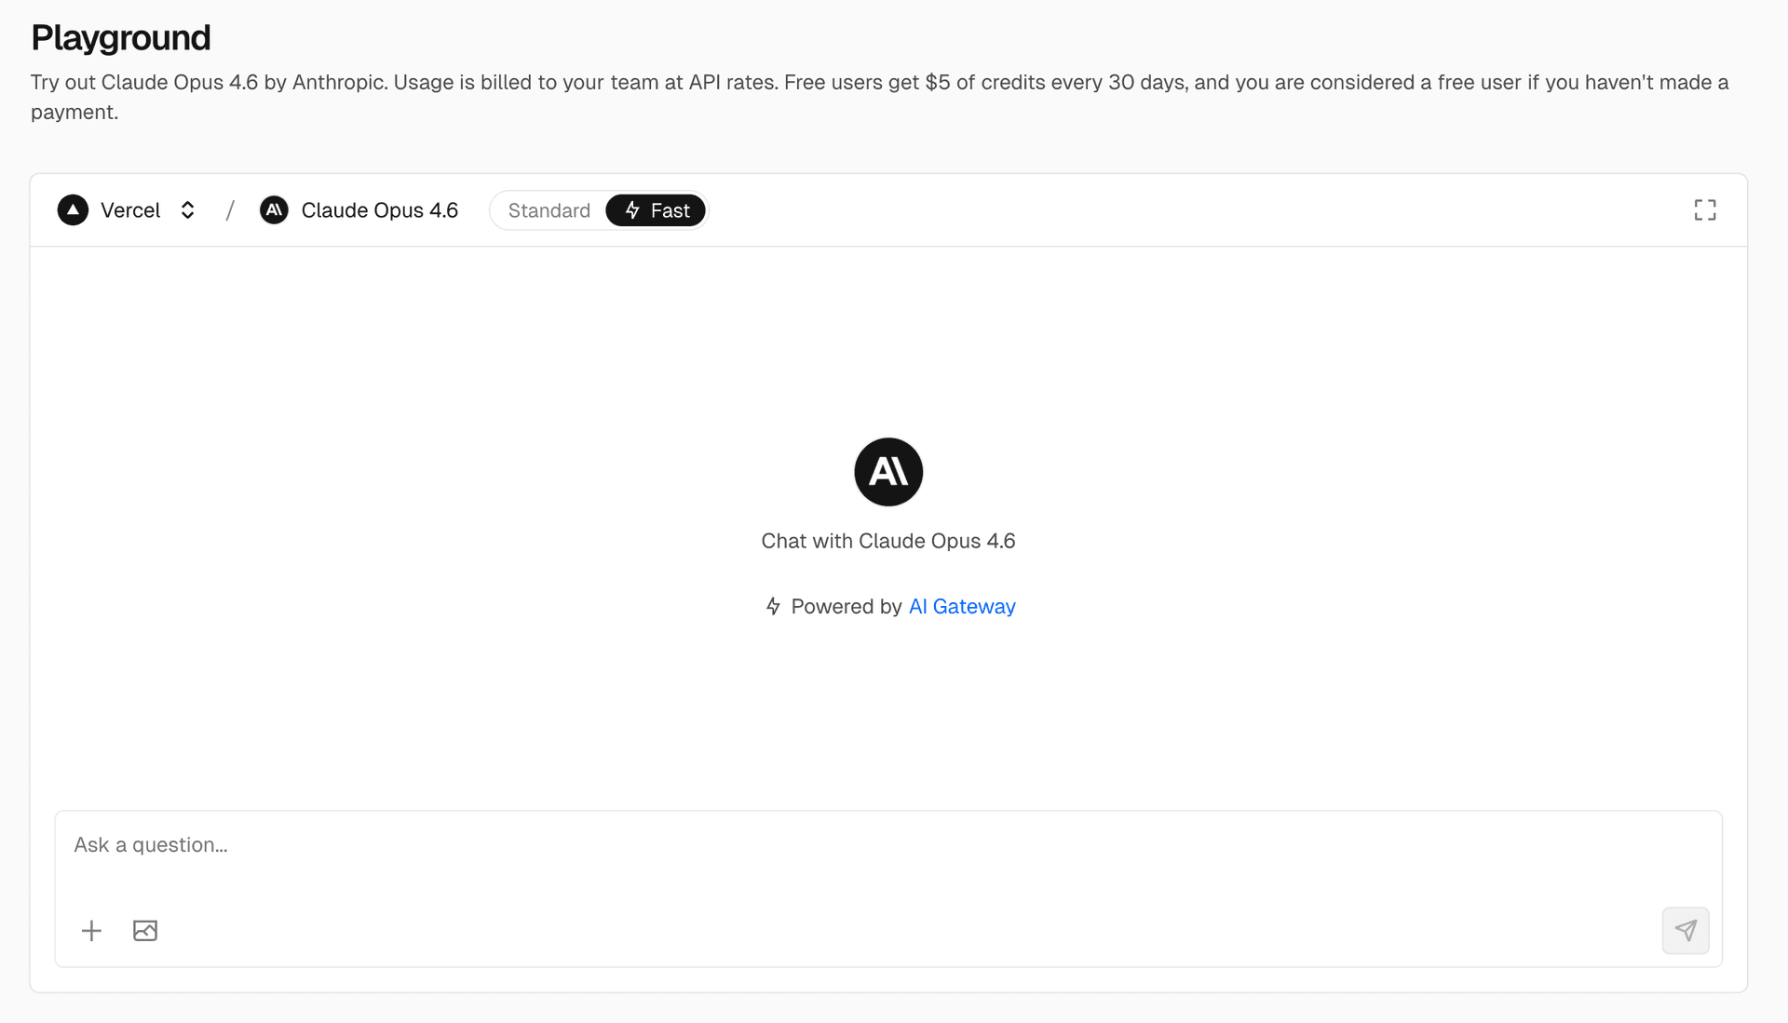Open the Claude Opus 4.6 model selector
Image resolution: width=1788 pixels, height=1023 pixels.
click(x=379, y=210)
